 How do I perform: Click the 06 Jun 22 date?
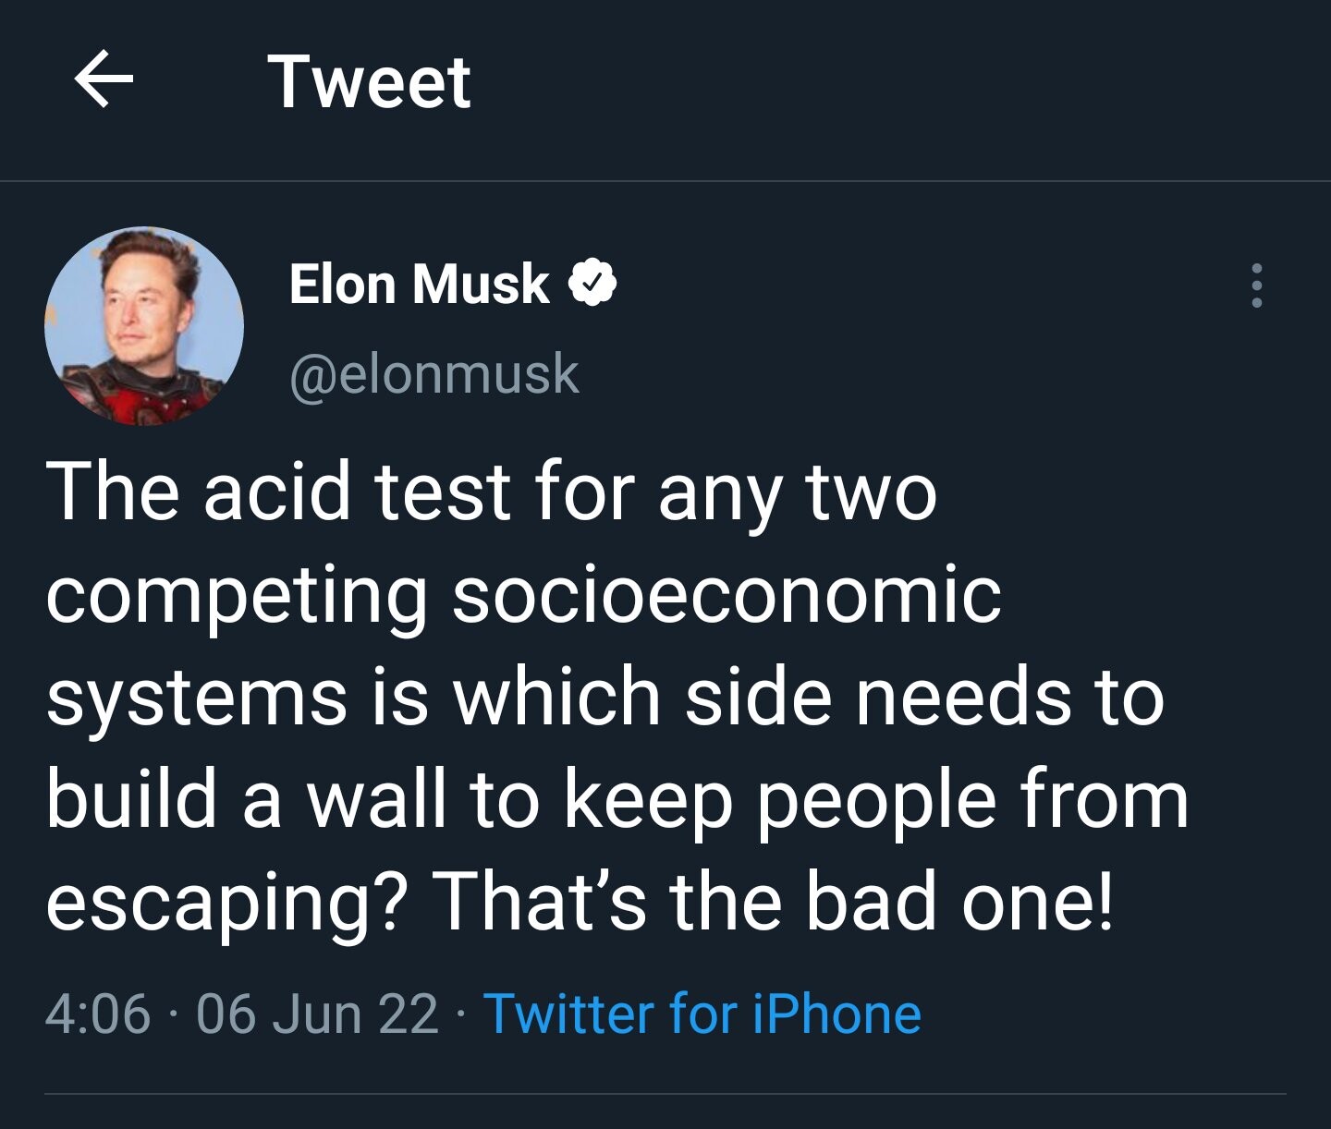[x=317, y=1014]
